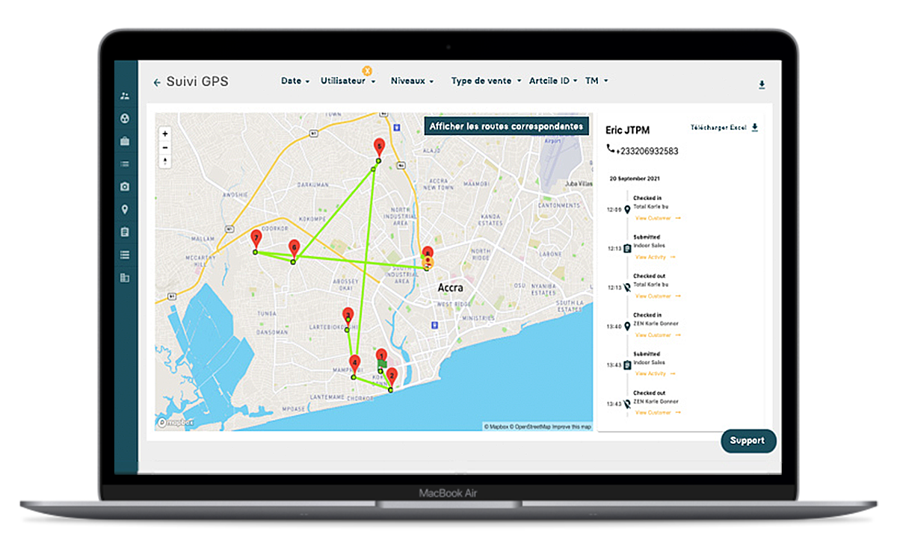This screenshot has width=897, height=534.
Task: Open the building icon in the sidebar
Action: pos(125,278)
